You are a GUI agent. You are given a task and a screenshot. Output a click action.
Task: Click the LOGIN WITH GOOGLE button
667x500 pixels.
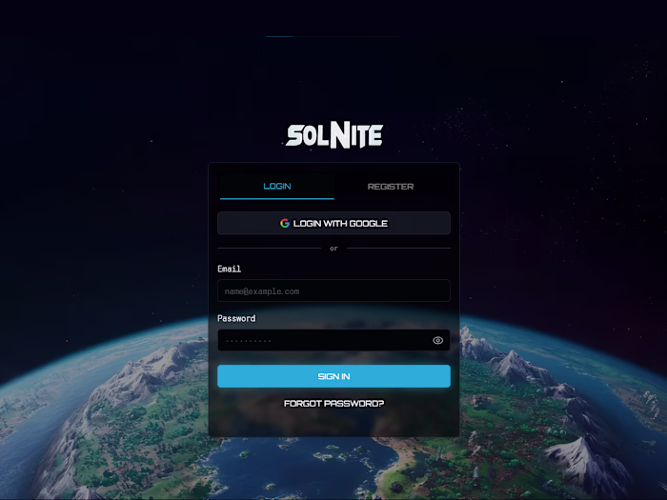point(333,223)
